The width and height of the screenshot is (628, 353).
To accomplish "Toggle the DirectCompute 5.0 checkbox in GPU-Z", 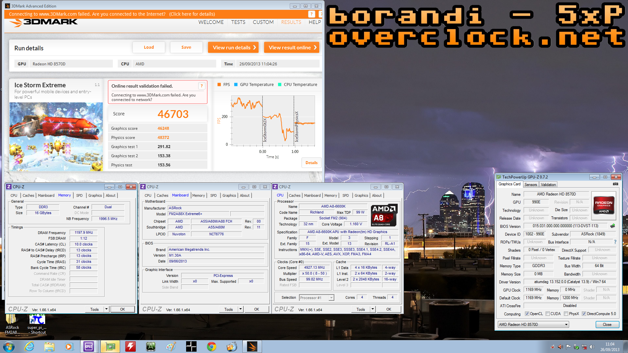I will 584,314.
